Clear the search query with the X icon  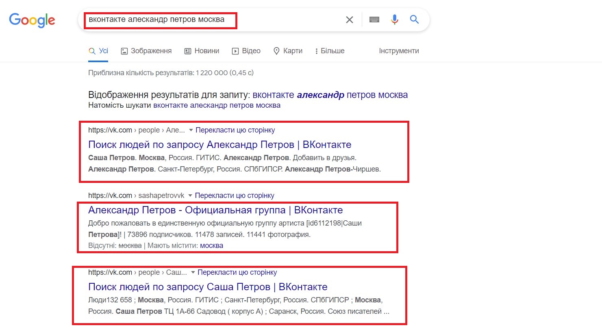(349, 20)
